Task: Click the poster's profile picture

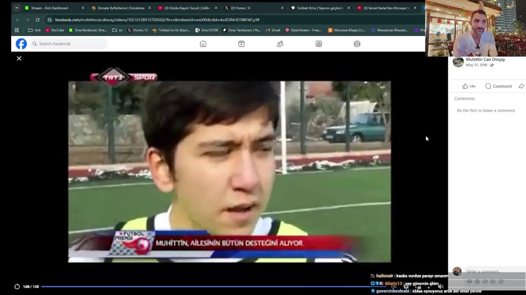Action: [458, 62]
